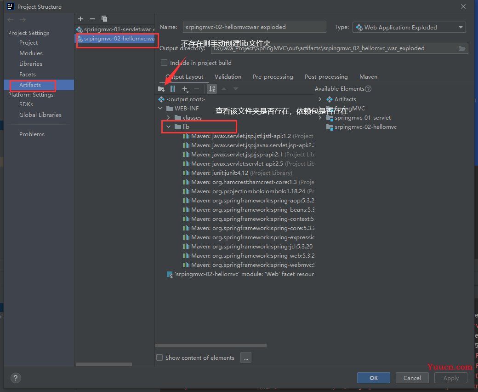Create directory in output layout
The width and height of the screenshot is (478, 392).
click(161, 89)
